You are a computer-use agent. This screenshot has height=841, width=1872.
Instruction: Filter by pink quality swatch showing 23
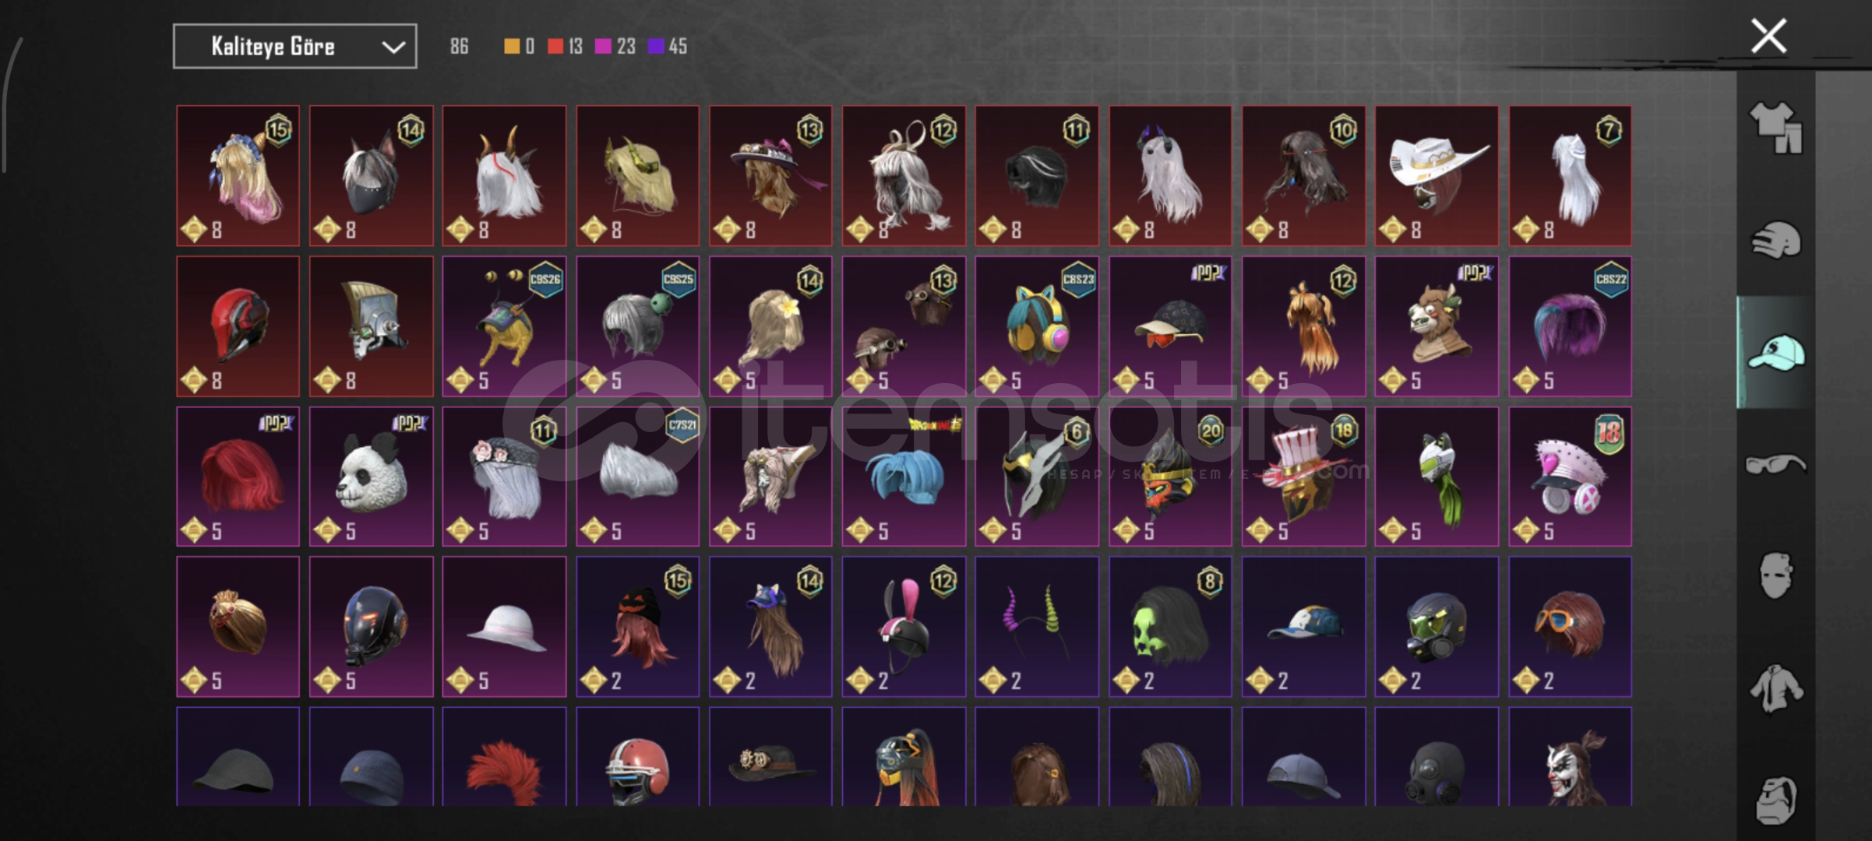tap(615, 47)
